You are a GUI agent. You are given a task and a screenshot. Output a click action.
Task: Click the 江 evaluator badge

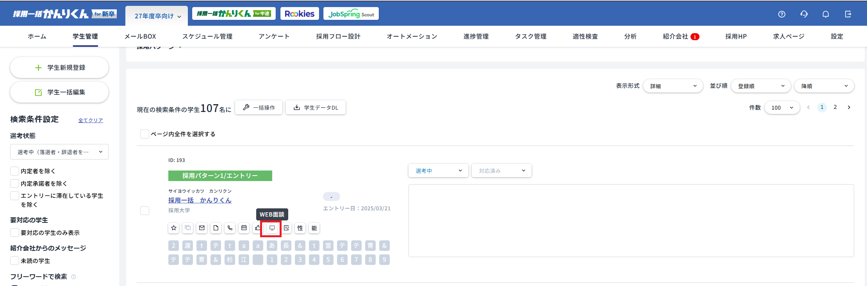pos(244,259)
